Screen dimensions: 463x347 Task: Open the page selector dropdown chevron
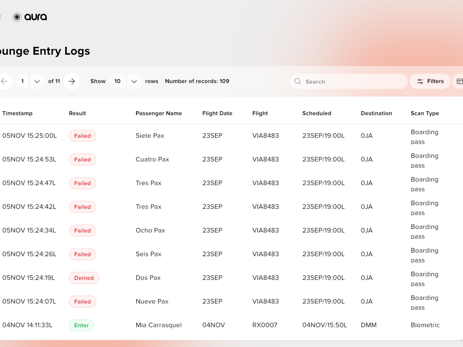coord(37,82)
